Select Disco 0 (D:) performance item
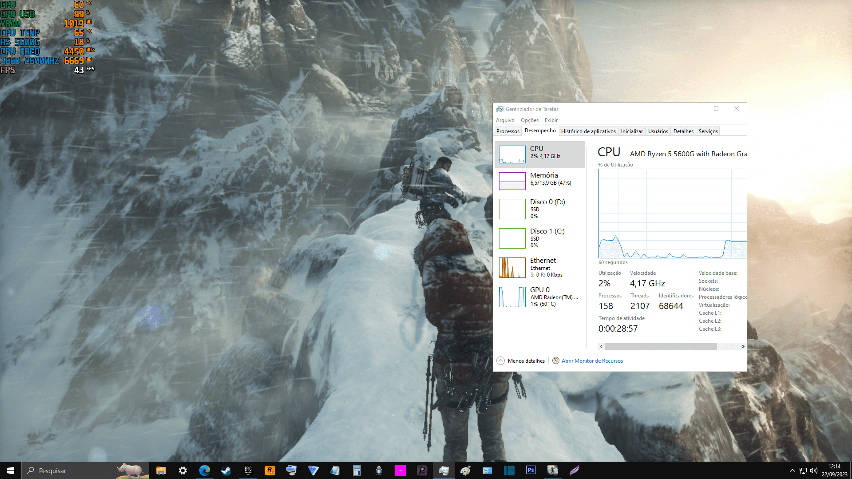 [x=540, y=209]
